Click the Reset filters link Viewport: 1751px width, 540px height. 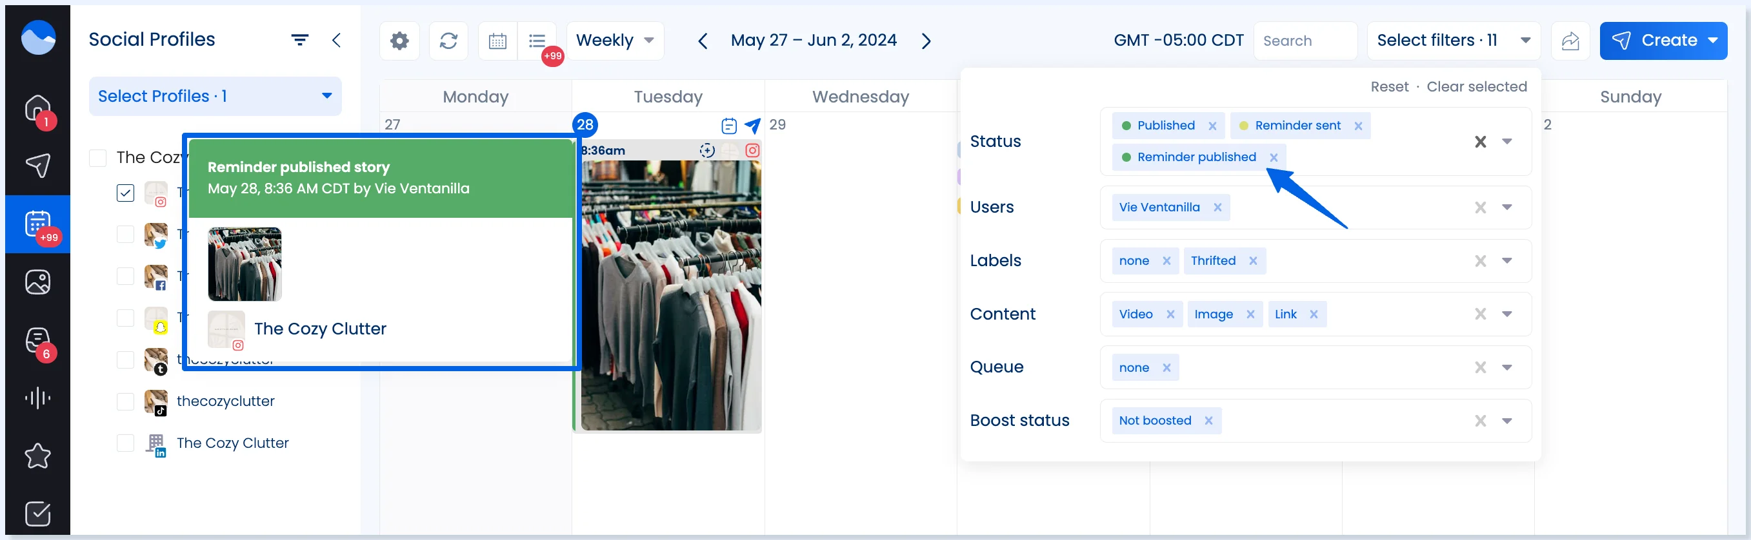click(x=1388, y=86)
